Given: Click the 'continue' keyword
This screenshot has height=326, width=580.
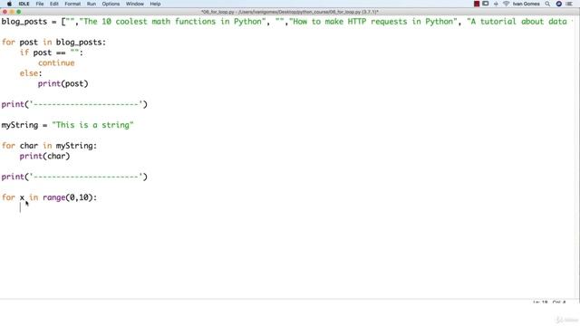Looking at the screenshot, I should tap(56, 62).
